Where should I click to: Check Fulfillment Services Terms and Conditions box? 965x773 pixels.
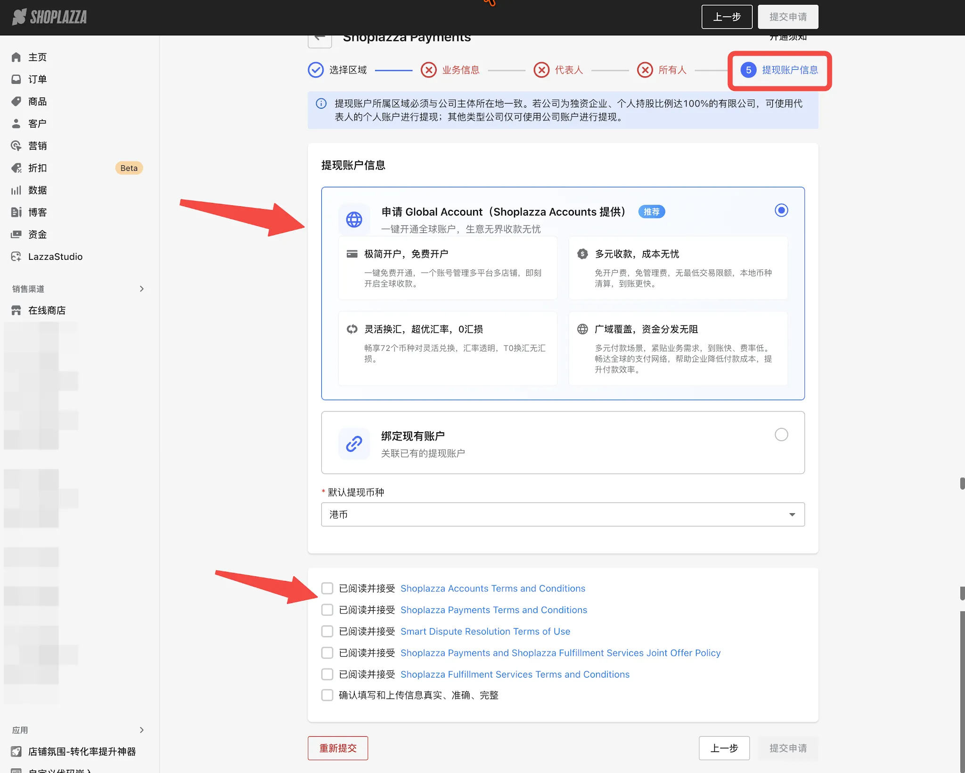click(x=327, y=674)
